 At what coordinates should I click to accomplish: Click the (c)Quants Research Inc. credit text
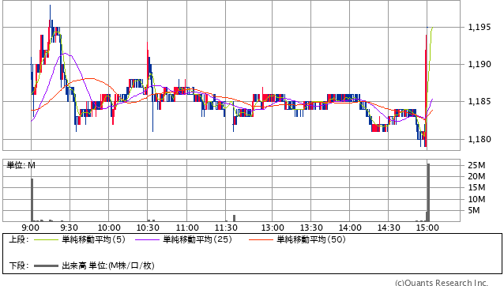click(442, 283)
